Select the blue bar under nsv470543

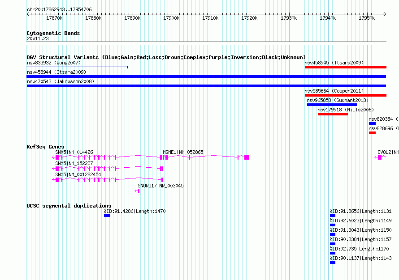click(206, 86)
